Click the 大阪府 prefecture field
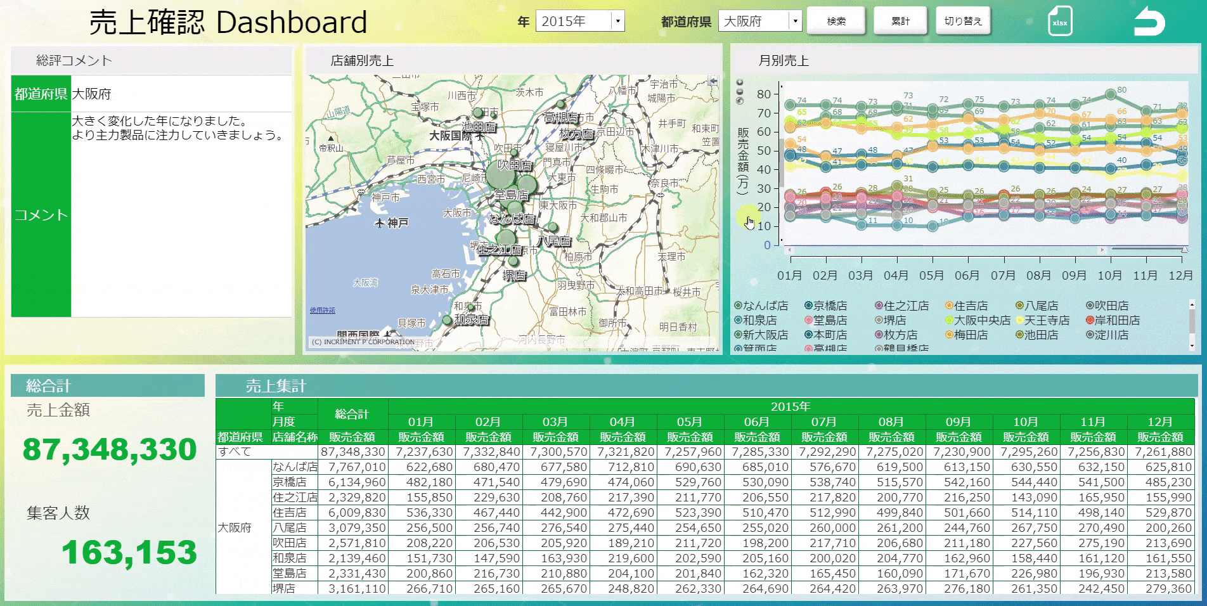The image size is (1207, 606). (x=754, y=22)
